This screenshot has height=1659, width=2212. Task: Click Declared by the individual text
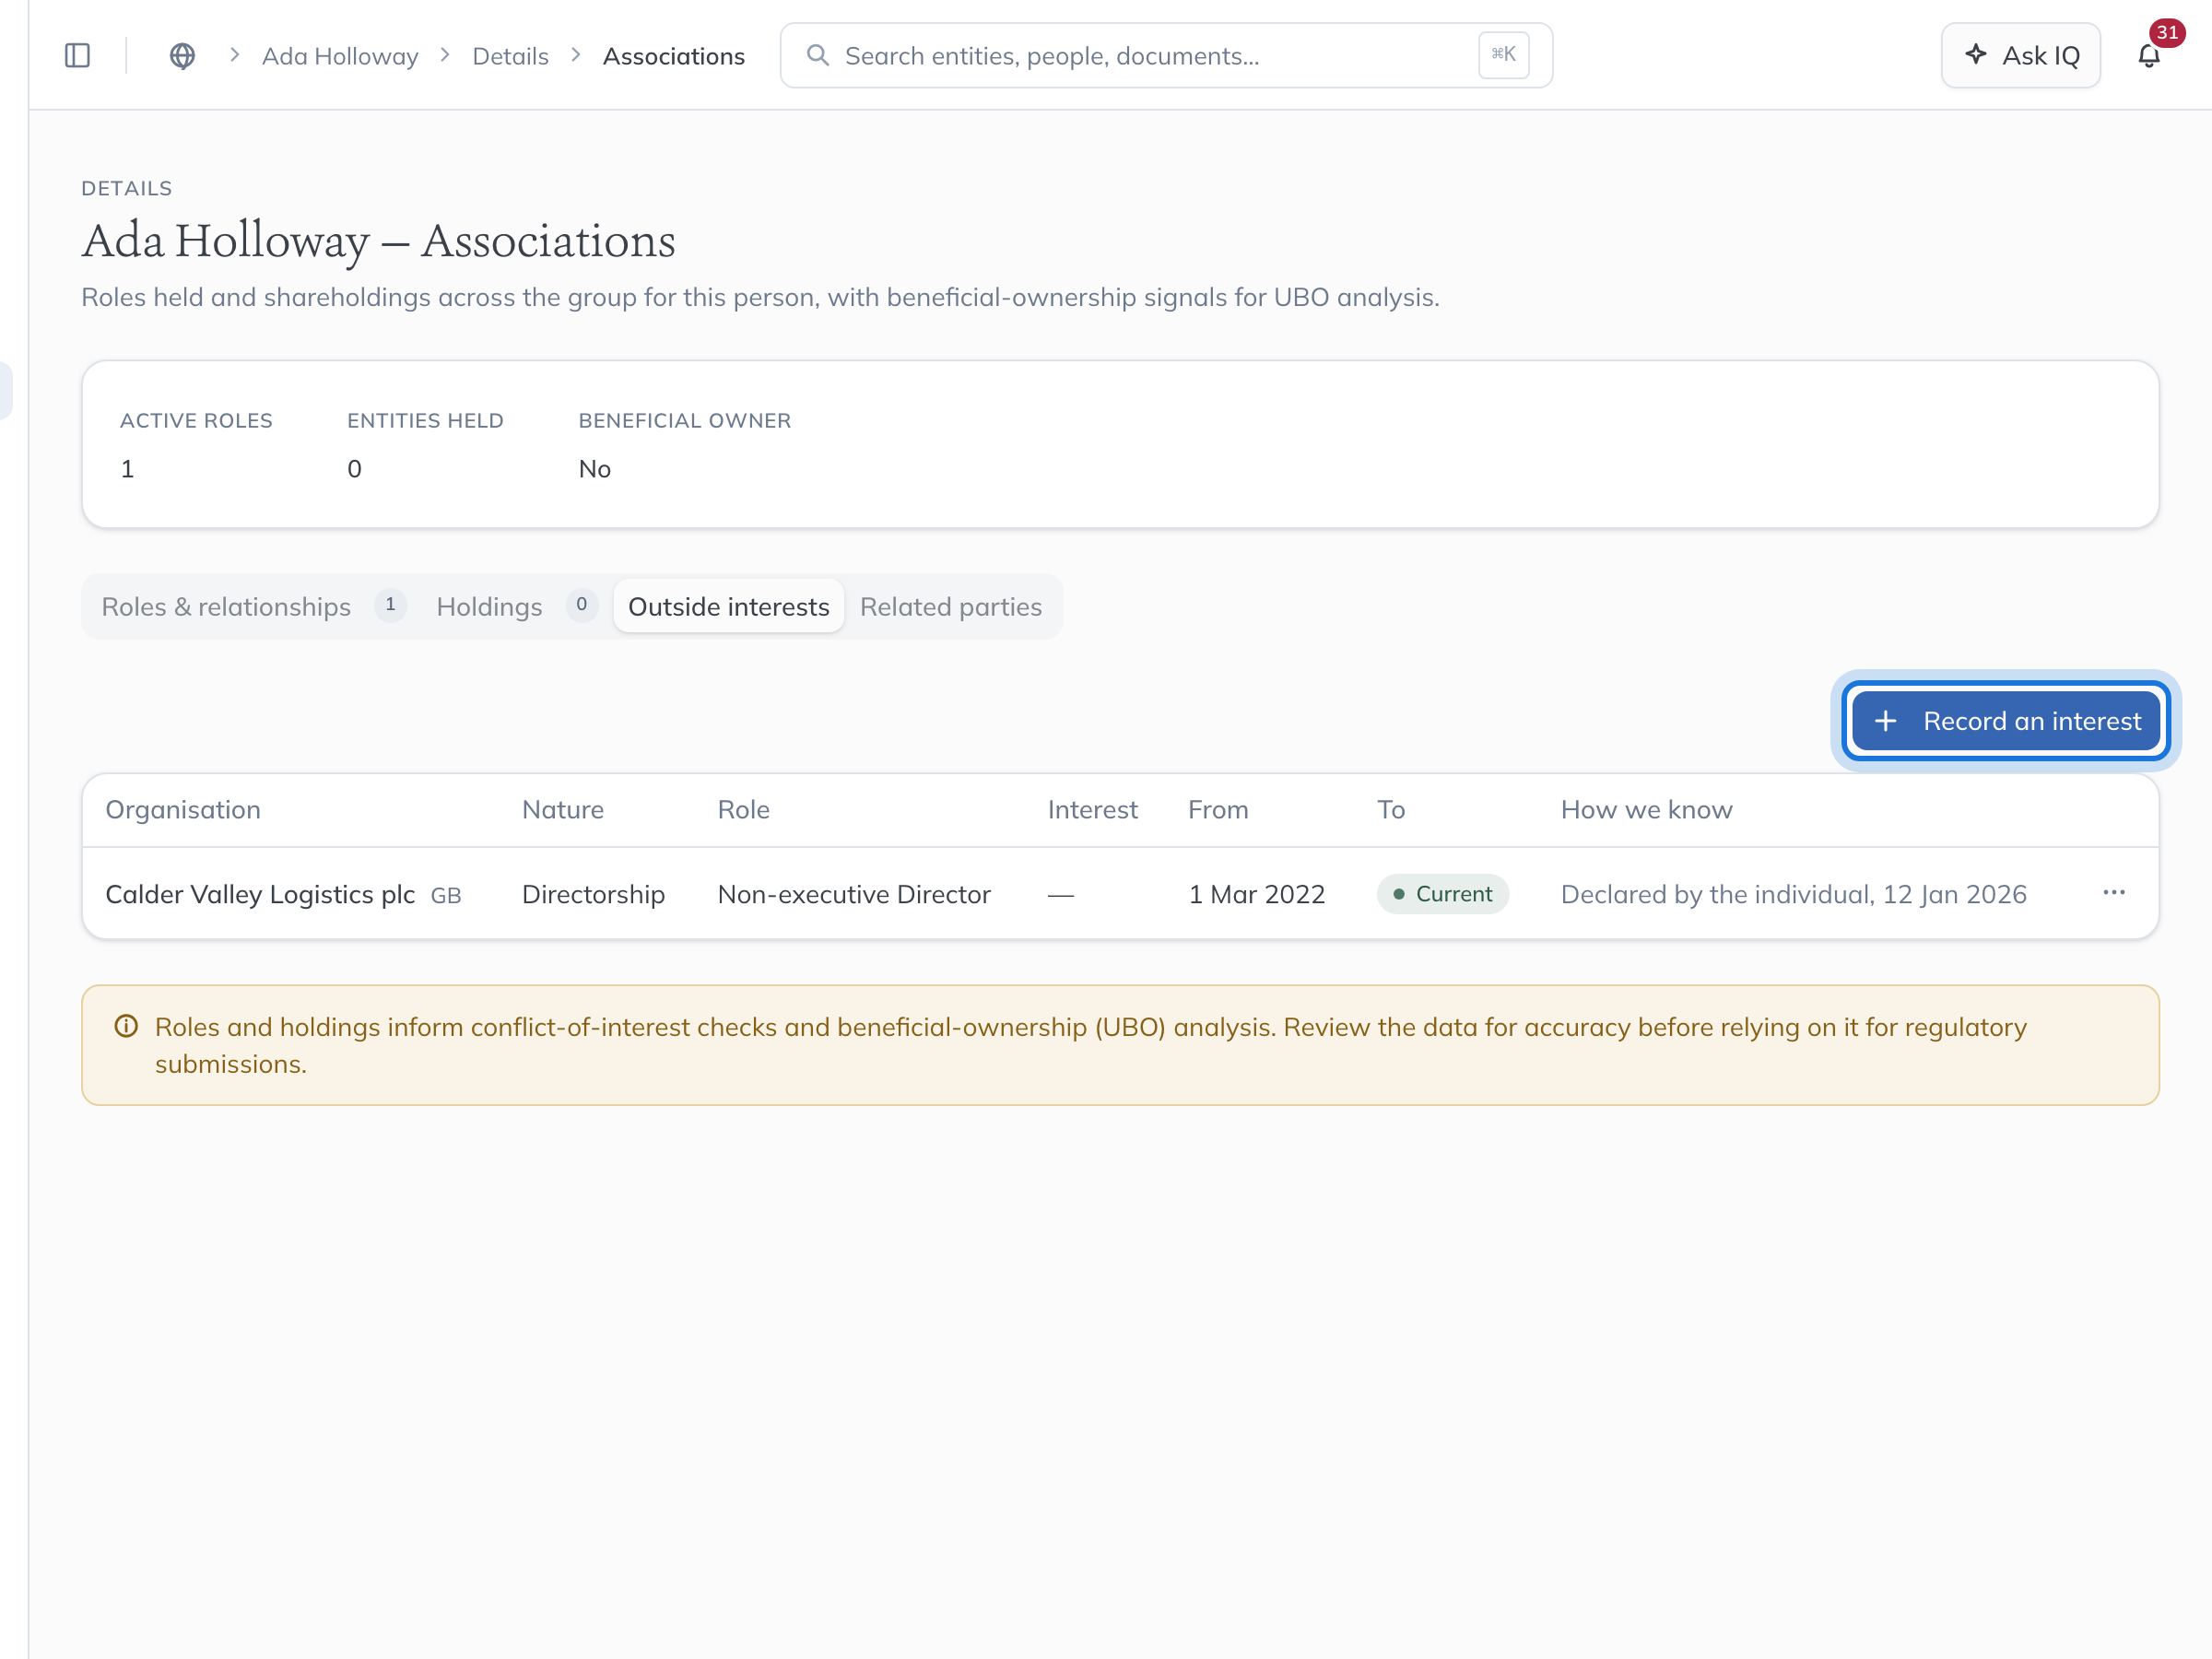click(1794, 894)
